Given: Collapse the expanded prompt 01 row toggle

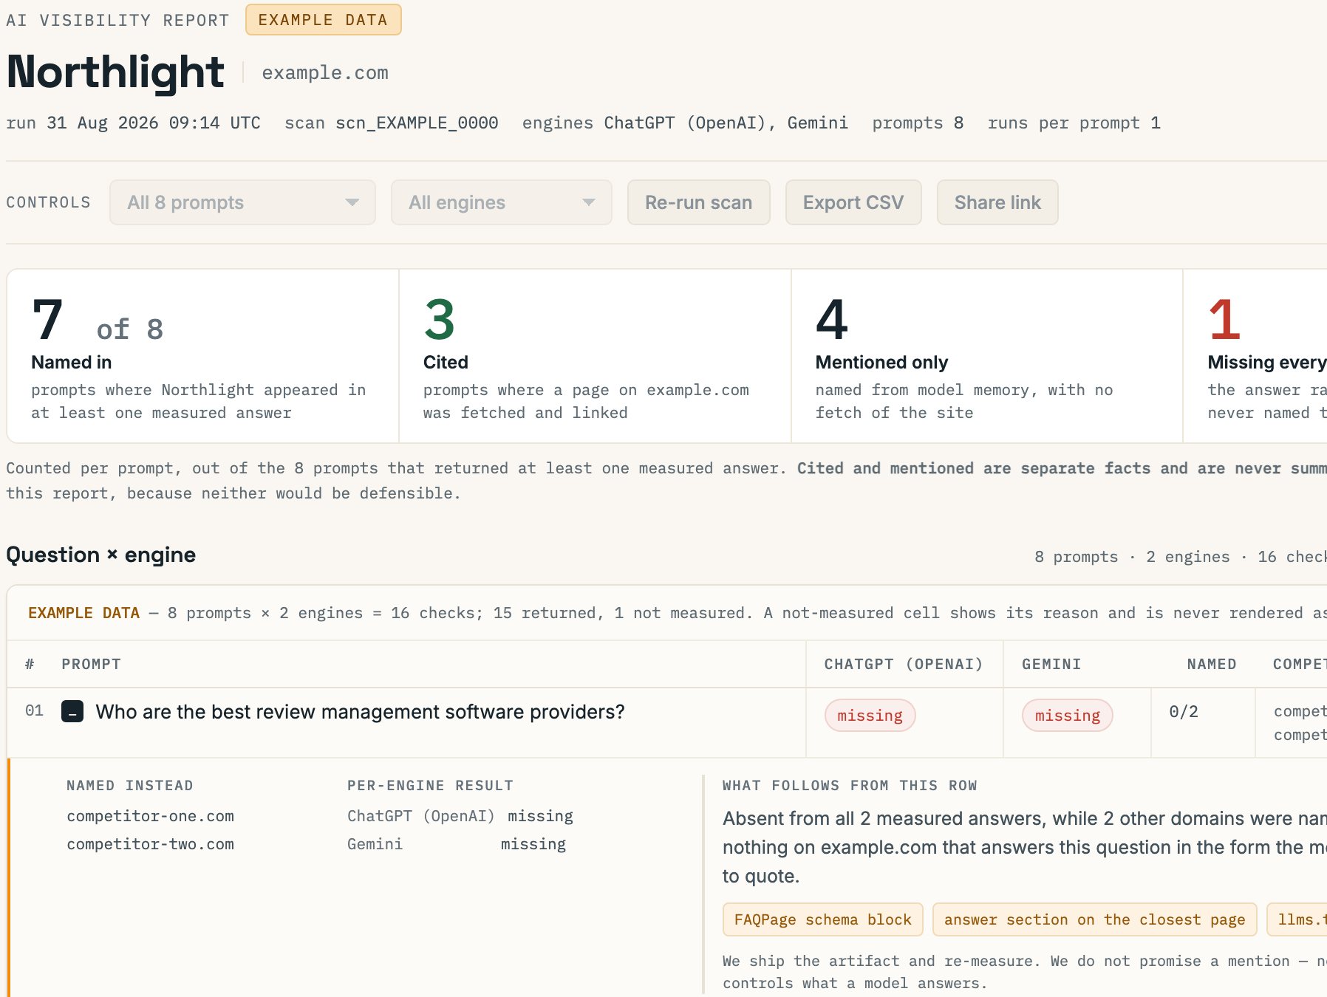Looking at the screenshot, I should pos(72,712).
